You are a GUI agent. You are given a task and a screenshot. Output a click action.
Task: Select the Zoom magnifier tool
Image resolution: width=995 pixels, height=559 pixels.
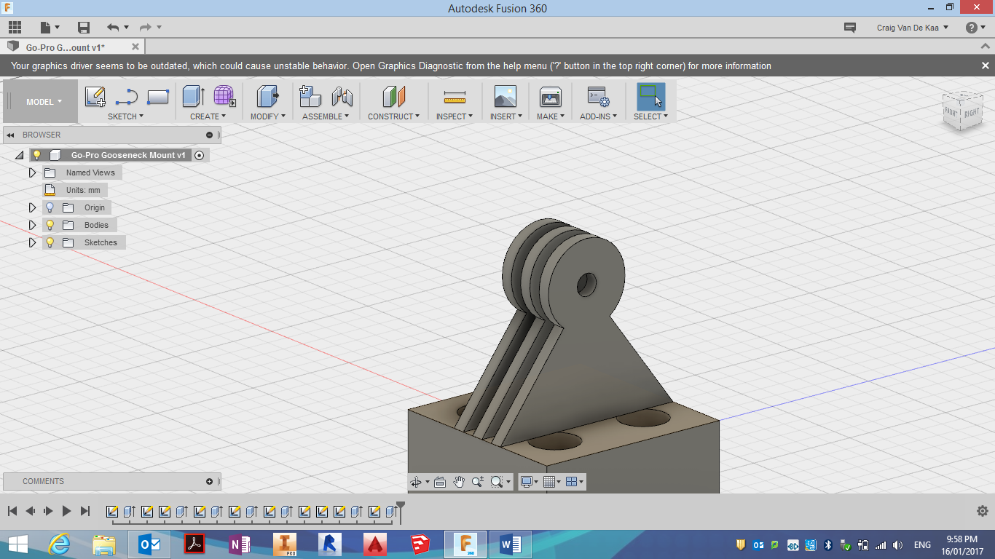478,482
